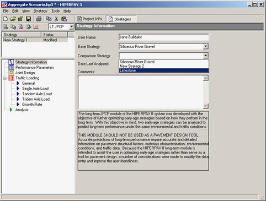The width and height of the screenshot is (266, 201).
Task: Select Analysis tree item
Action: tap(22, 110)
